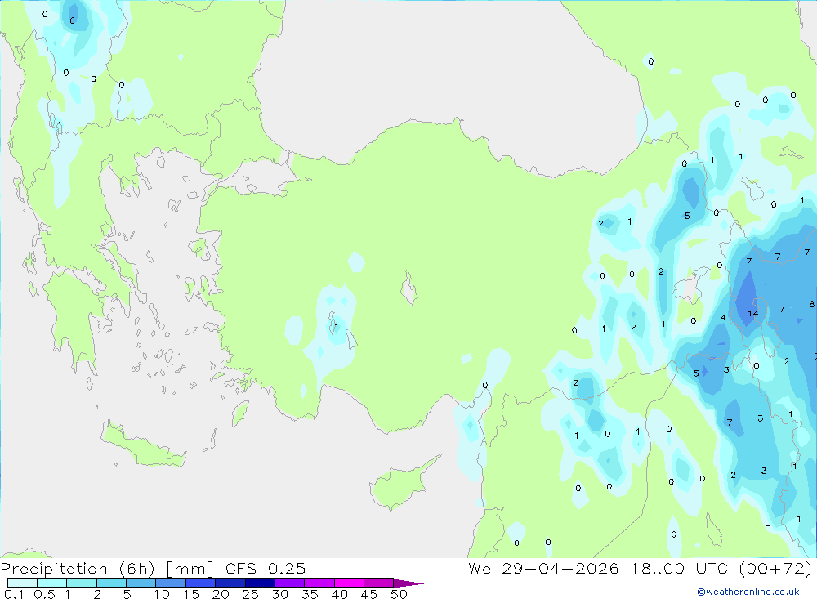Click the purple arrow tip above 50 in legend
This screenshot has width=817, height=599.
click(x=408, y=583)
